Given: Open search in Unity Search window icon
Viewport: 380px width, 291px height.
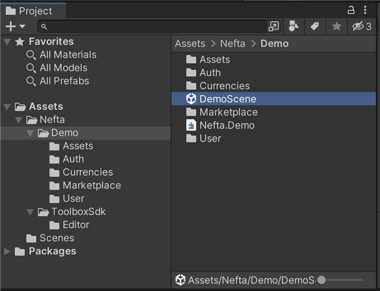Looking at the screenshot, I should pyautogui.click(x=274, y=26).
